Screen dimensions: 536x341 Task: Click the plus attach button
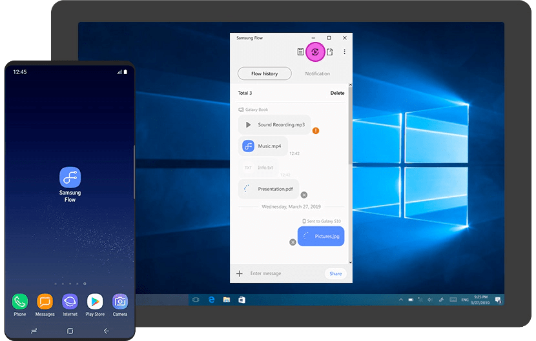[x=240, y=273]
